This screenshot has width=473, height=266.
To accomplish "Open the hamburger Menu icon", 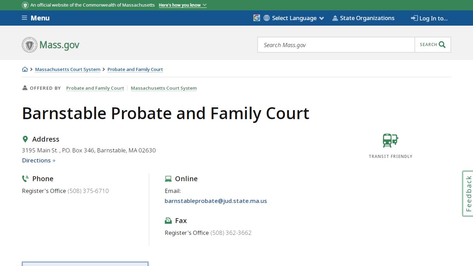I will click(24, 18).
